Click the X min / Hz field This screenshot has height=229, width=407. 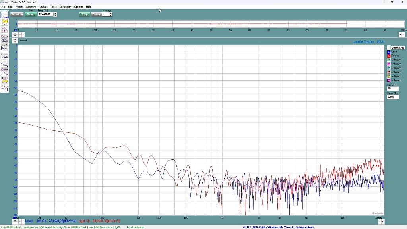point(393,89)
